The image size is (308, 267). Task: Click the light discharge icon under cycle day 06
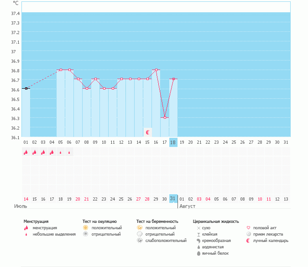coord(69,153)
